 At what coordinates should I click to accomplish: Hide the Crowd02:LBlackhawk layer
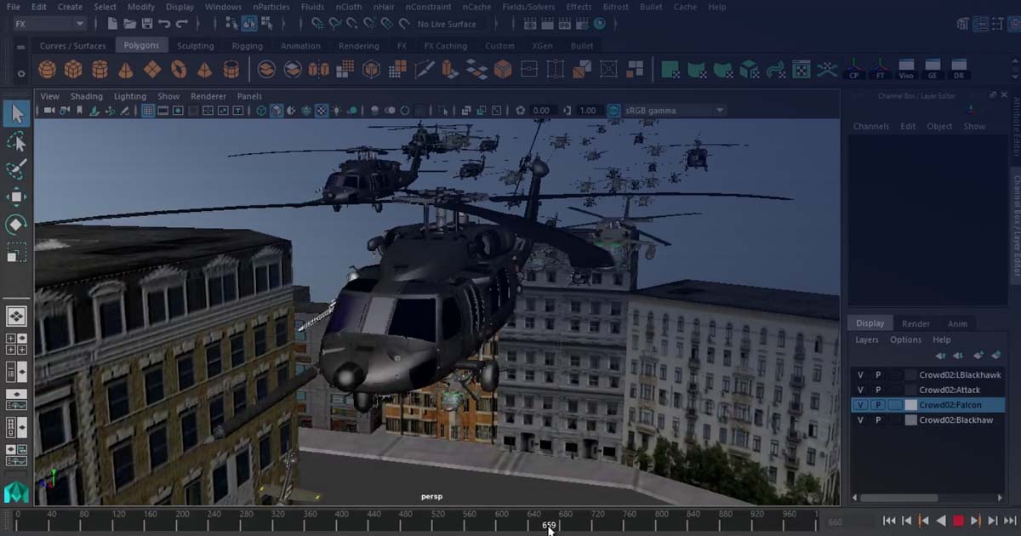[860, 375]
